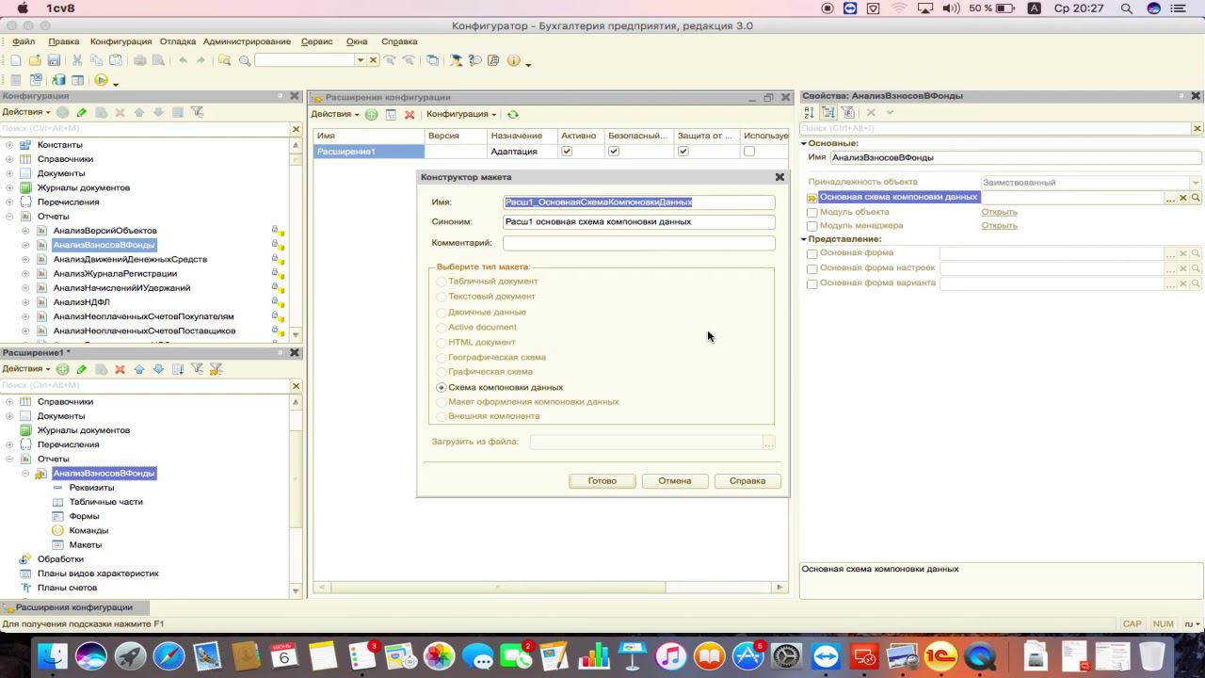Image resolution: width=1205 pixels, height=678 pixels.
Task: Click the red delete X in extensions toolbar
Action: 410,114
